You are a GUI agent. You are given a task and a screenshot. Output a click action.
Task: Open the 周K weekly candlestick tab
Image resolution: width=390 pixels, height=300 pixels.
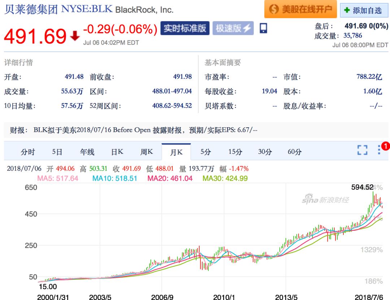coord(147,152)
